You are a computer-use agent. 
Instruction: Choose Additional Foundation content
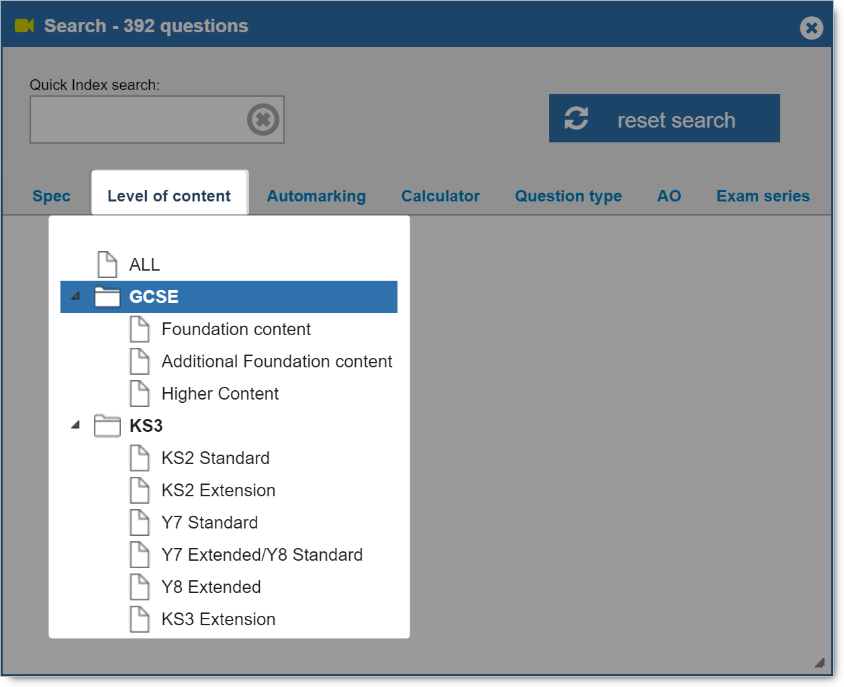point(277,361)
